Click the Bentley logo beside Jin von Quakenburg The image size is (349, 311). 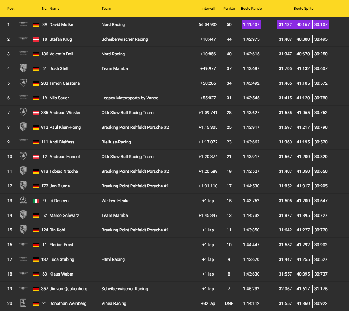[23, 289]
